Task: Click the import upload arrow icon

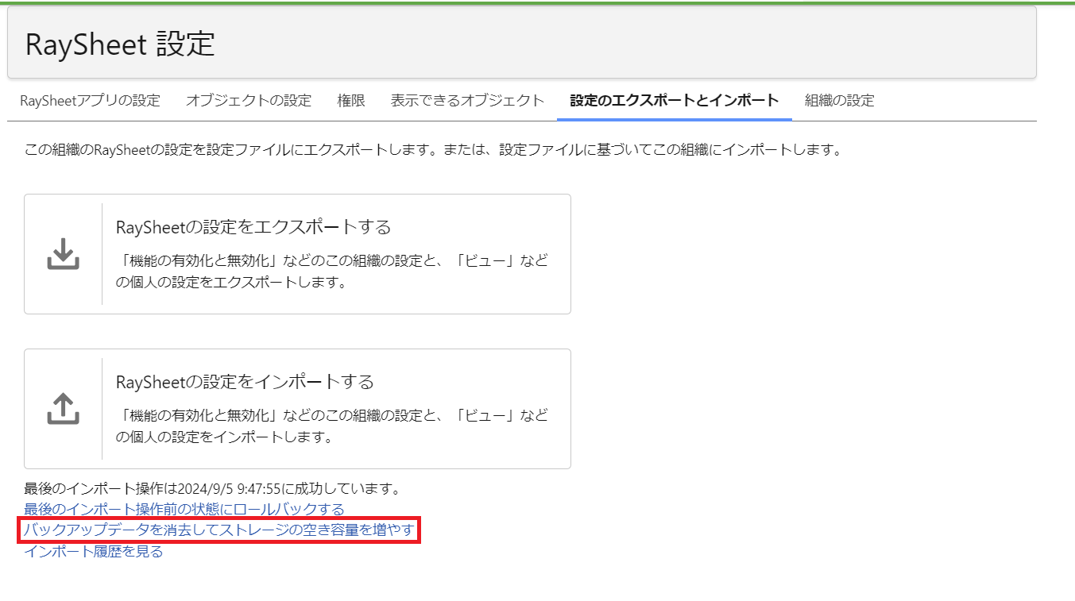Action: click(64, 409)
